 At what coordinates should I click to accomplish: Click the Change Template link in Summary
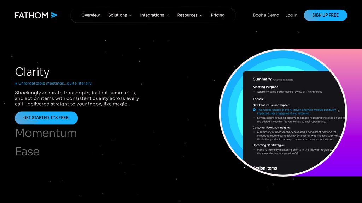(x=283, y=80)
